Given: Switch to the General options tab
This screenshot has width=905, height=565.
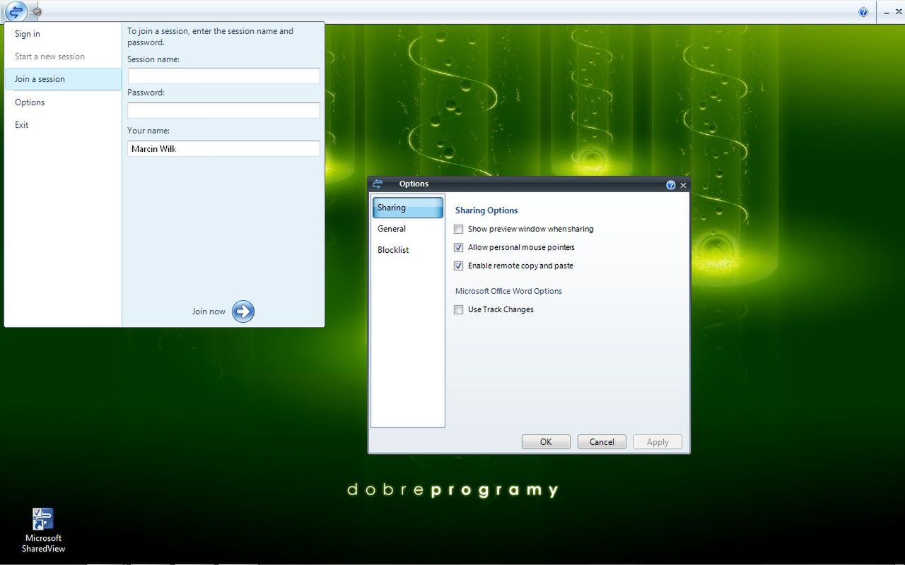Looking at the screenshot, I should (x=392, y=229).
